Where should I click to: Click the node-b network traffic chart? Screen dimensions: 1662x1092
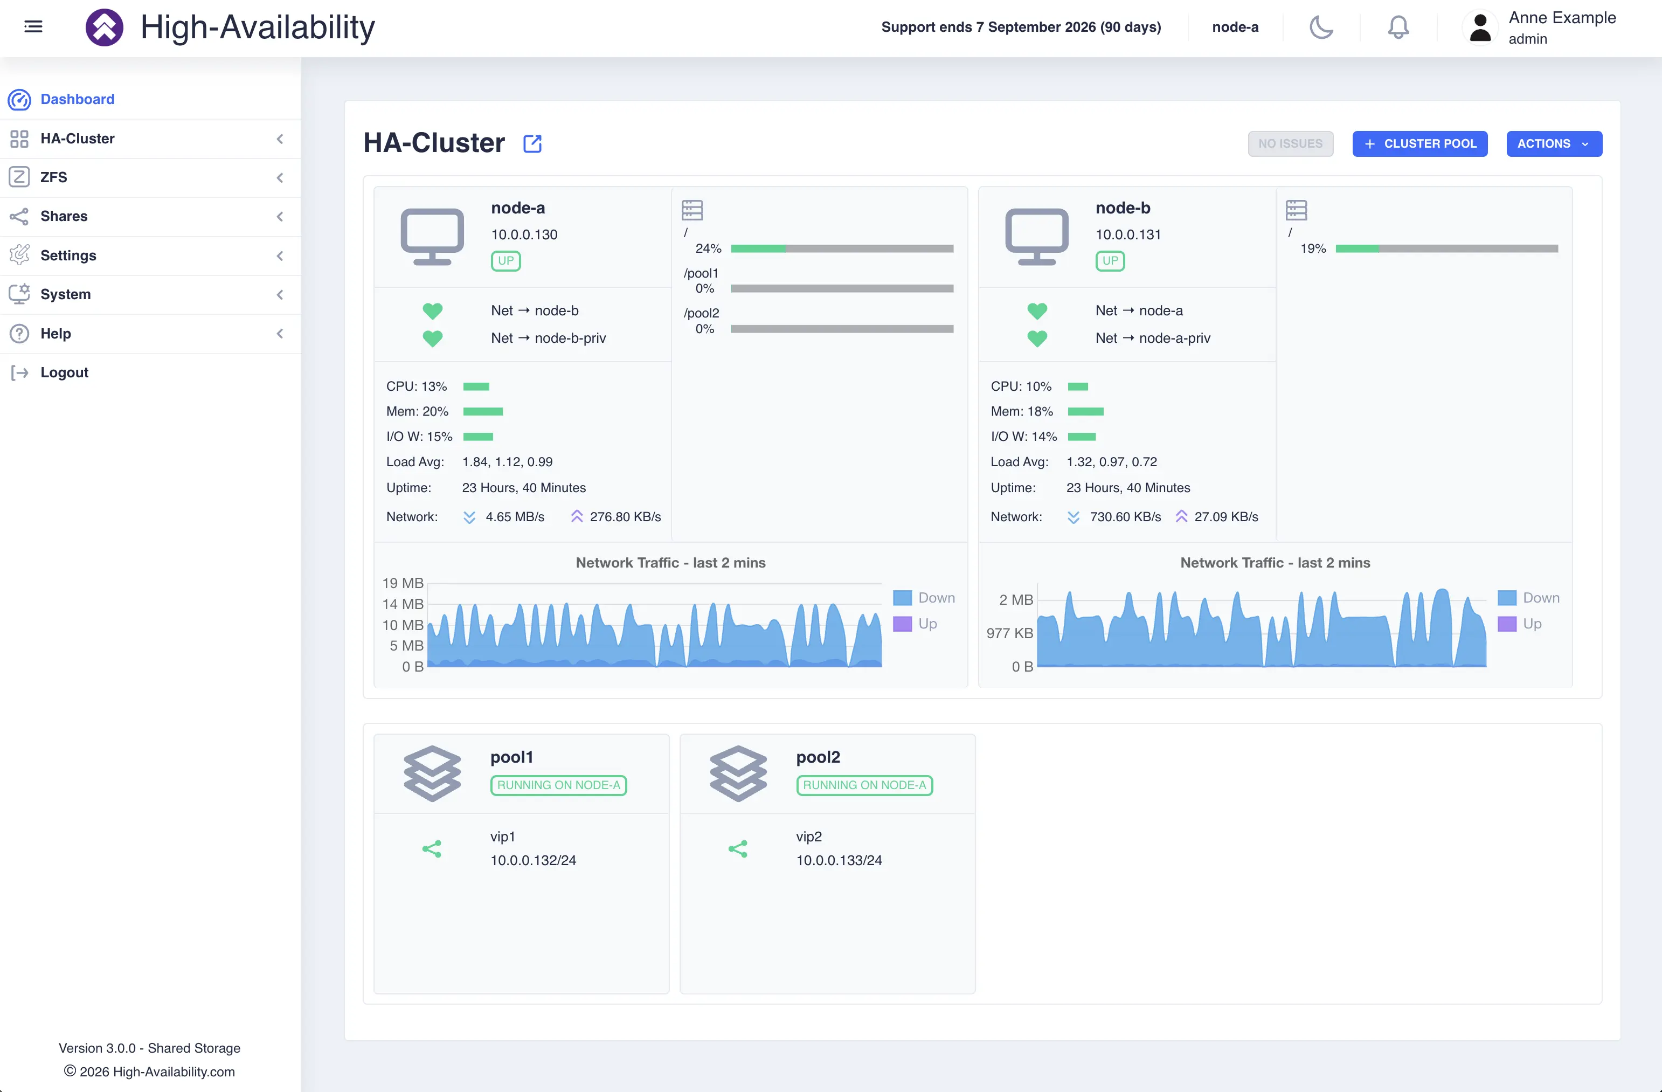click(x=1261, y=625)
